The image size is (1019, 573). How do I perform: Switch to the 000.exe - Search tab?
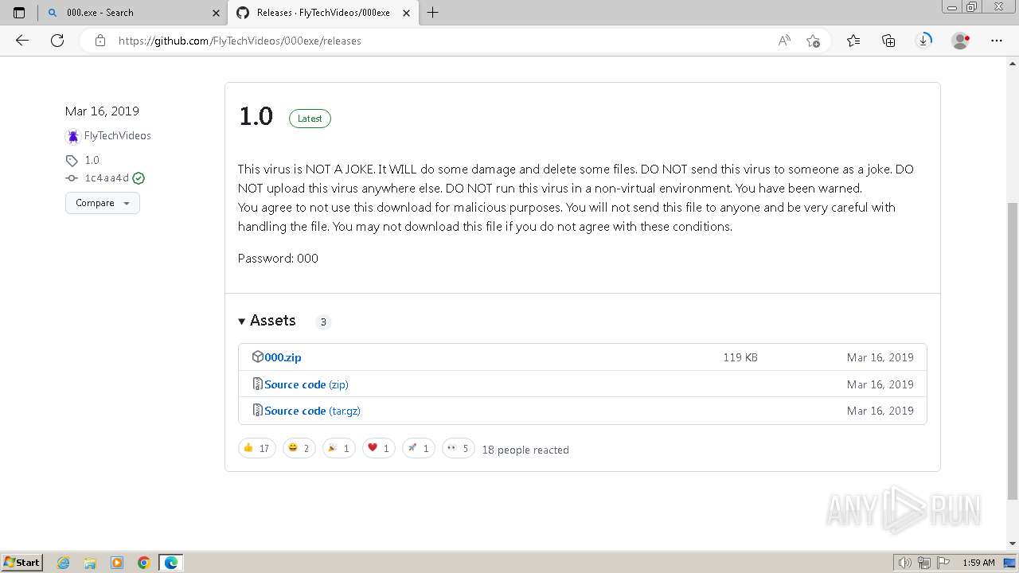point(133,13)
